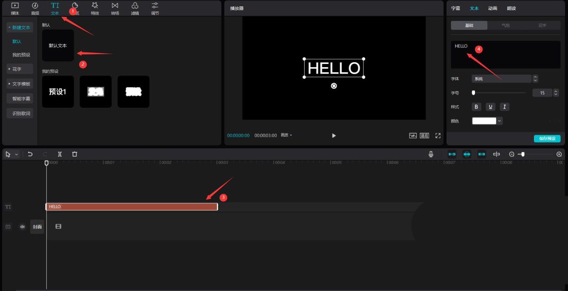Delete selected clip with trash icon
This screenshot has height=291, width=568.
[75, 154]
